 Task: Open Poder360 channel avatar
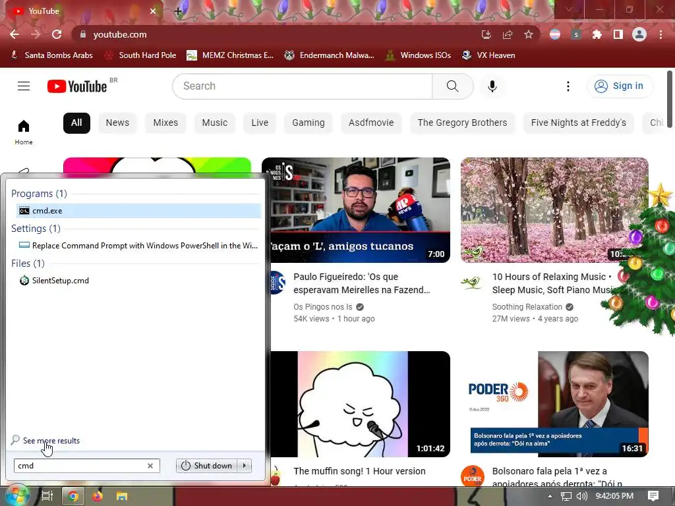pos(472,477)
